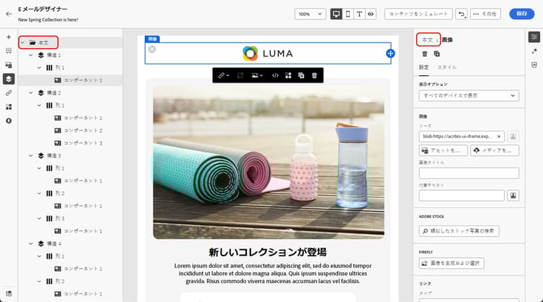The image size is (543, 302).
Task: Click the Adobe Stock photo search button
Action: (x=459, y=231)
